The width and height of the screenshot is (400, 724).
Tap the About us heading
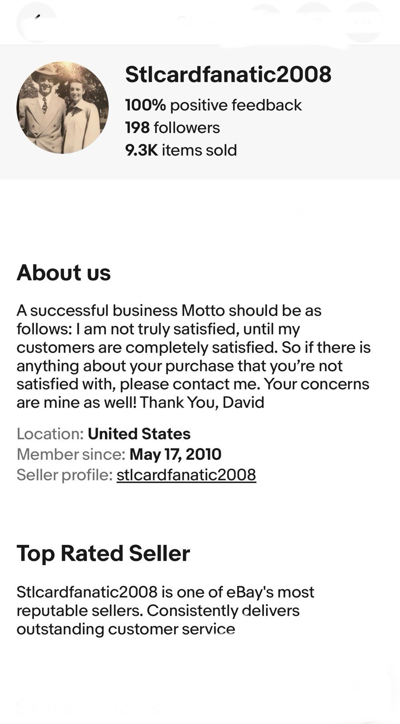(x=64, y=273)
